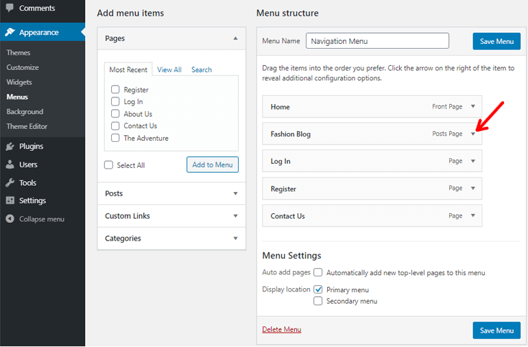Click the Collapse menu arrow icon
Image resolution: width=528 pixels, height=347 pixels.
(x=10, y=219)
